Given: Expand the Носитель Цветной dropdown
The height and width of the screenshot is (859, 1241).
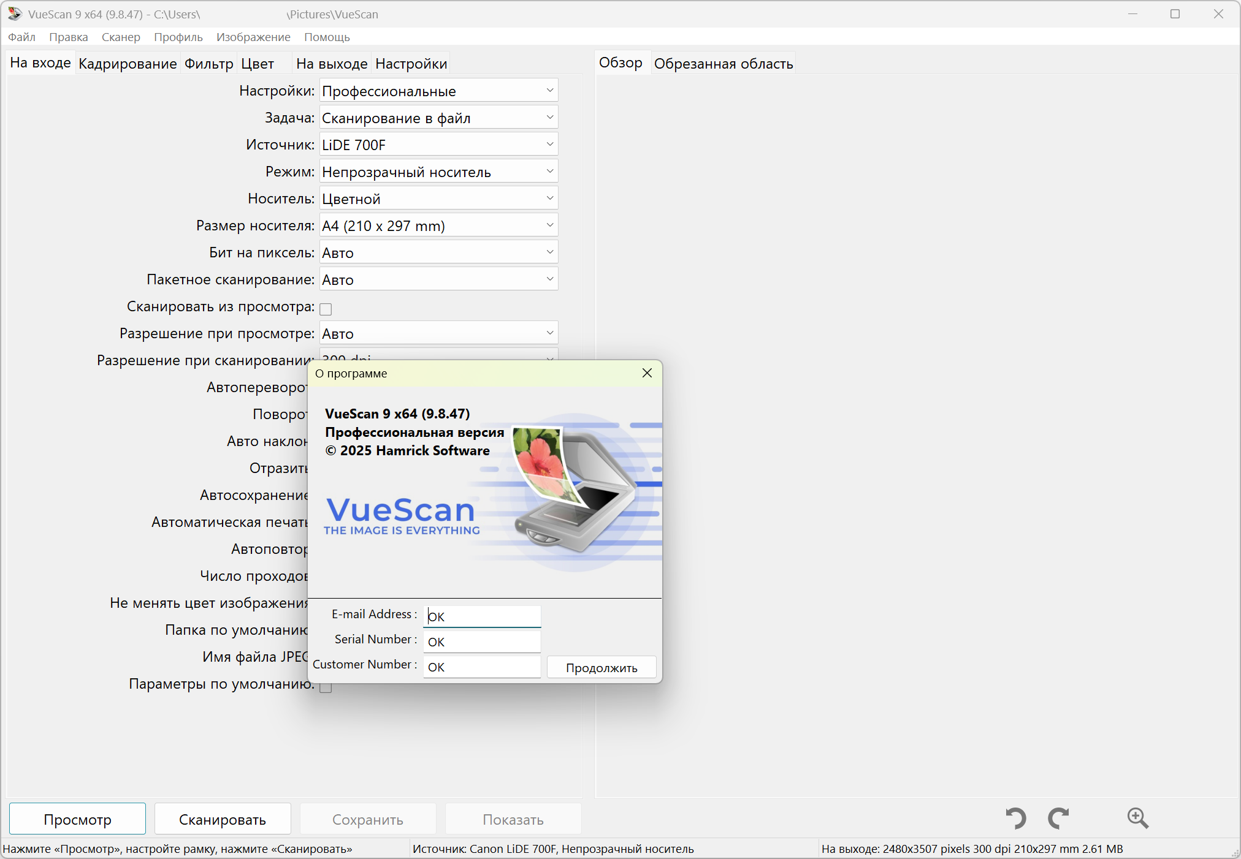Looking at the screenshot, I should (x=438, y=199).
